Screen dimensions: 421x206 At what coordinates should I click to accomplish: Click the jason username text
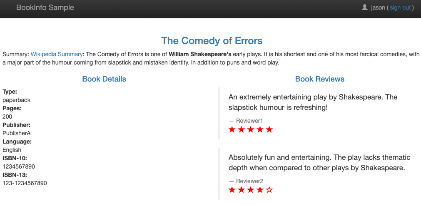pyautogui.click(x=378, y=7)
